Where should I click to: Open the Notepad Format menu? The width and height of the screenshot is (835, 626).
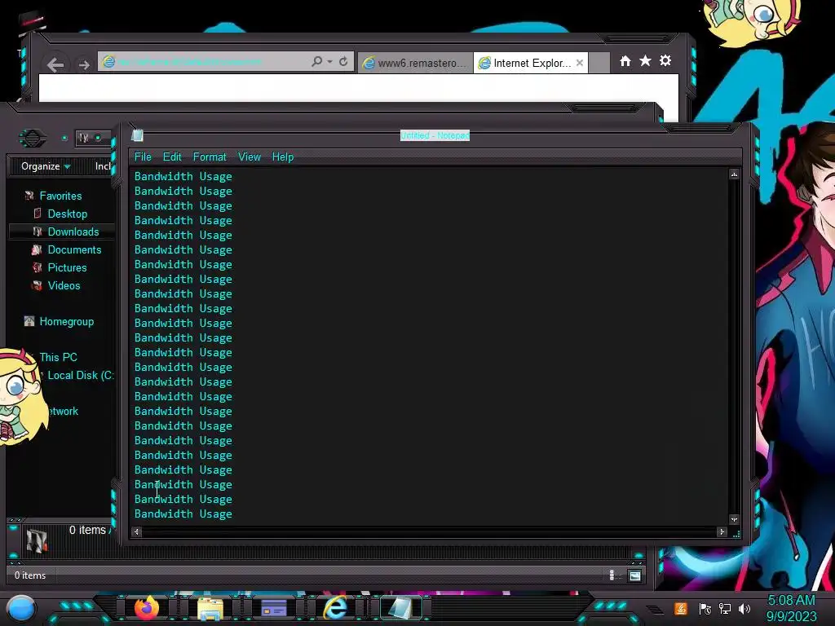[x=210, y=157]
